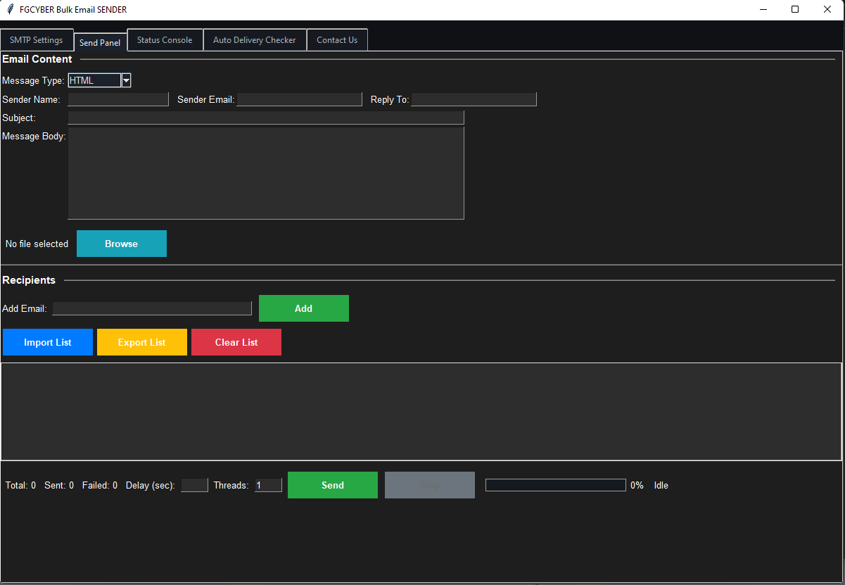The height and width of the screenshot is (585, 845).
Task: Hit the red Clear List button
Action: [236, 342]
